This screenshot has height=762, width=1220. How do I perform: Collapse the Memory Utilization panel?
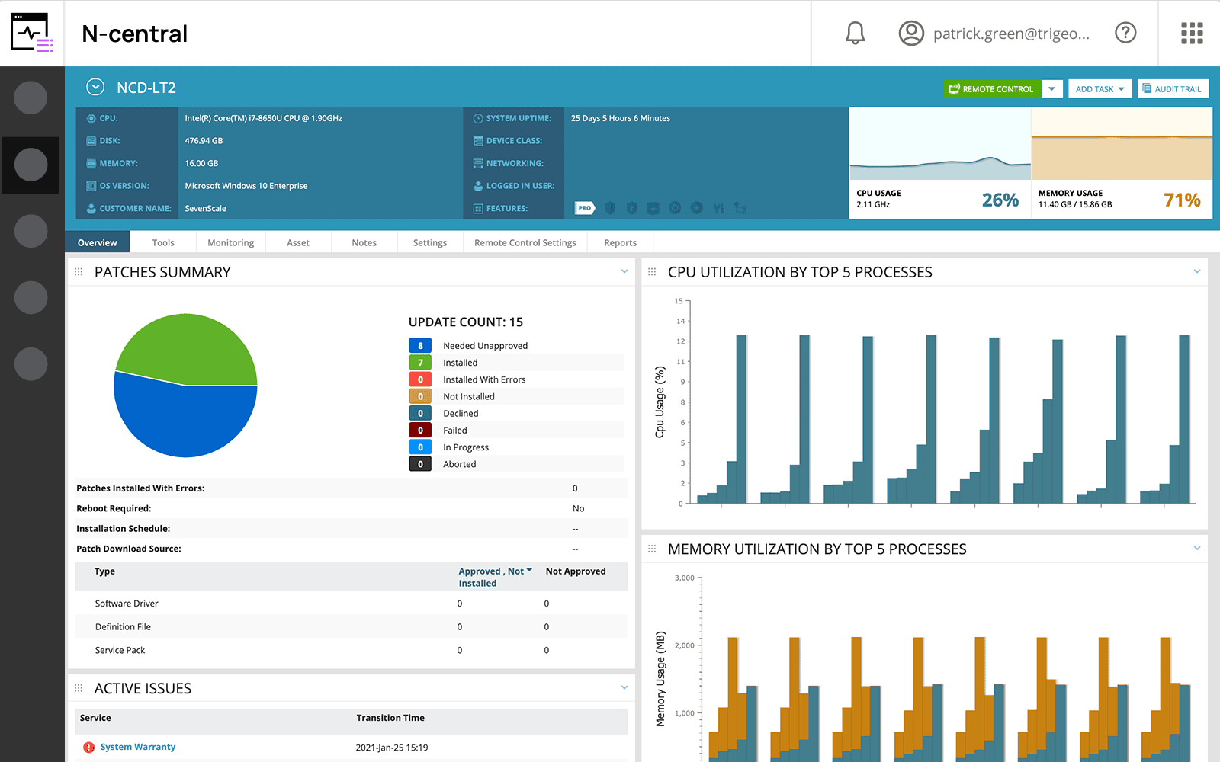tap(1197, 548)
